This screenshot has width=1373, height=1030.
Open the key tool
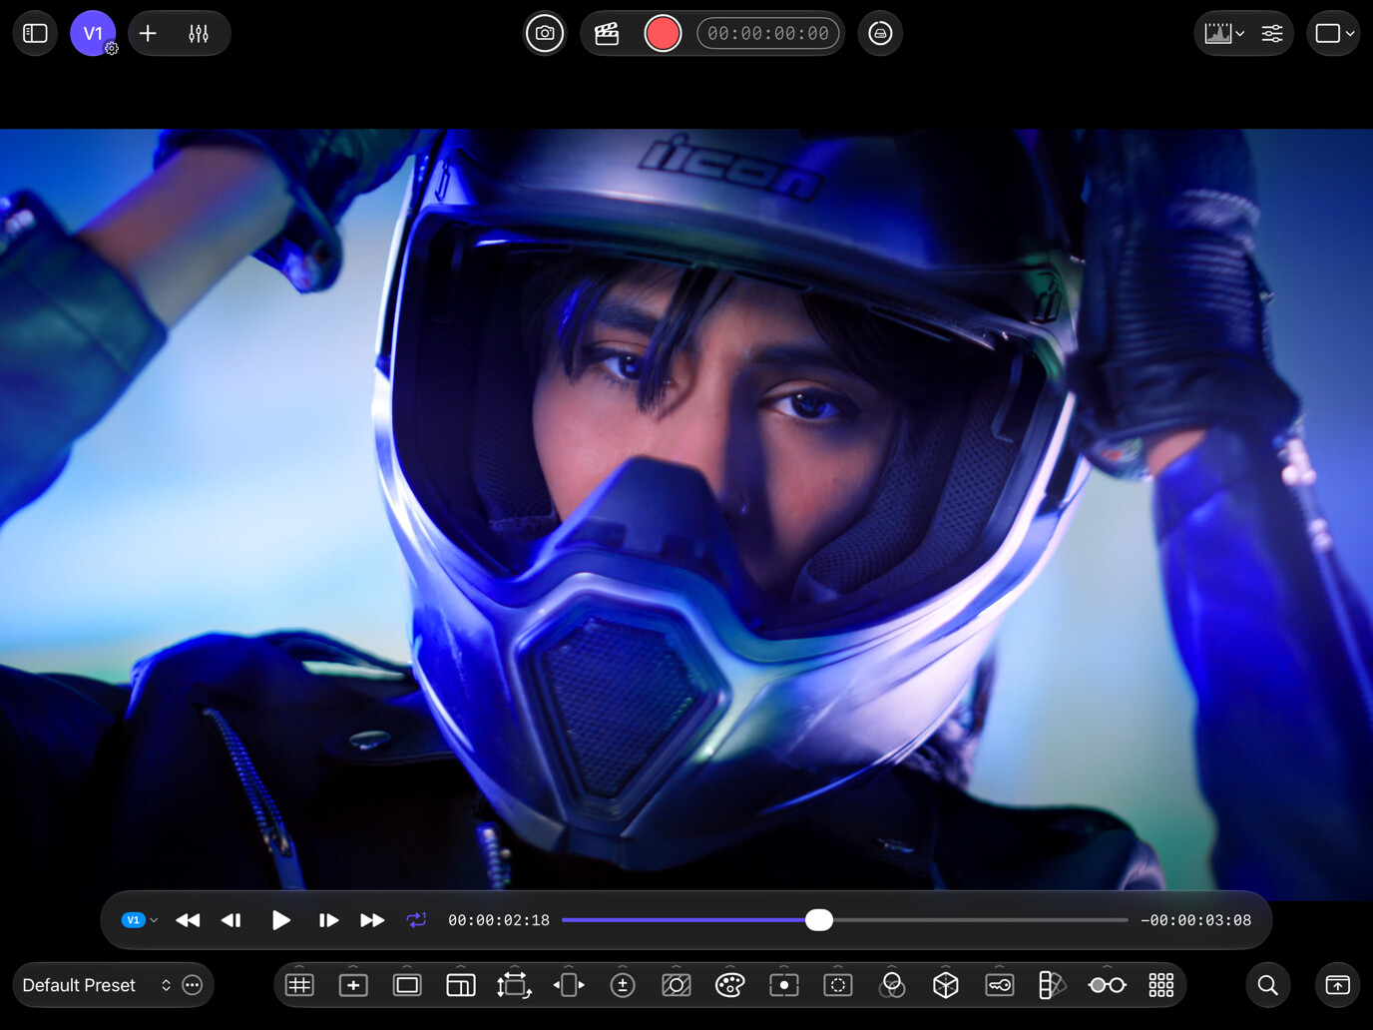tap(1000, 985)
